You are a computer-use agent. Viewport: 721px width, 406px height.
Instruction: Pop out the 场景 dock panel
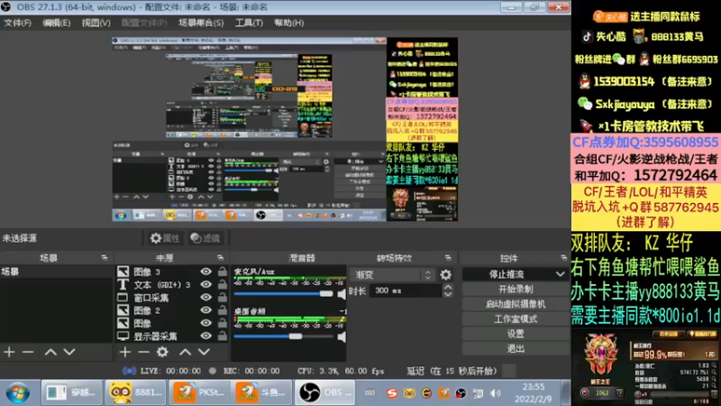(x=105, y=258)
